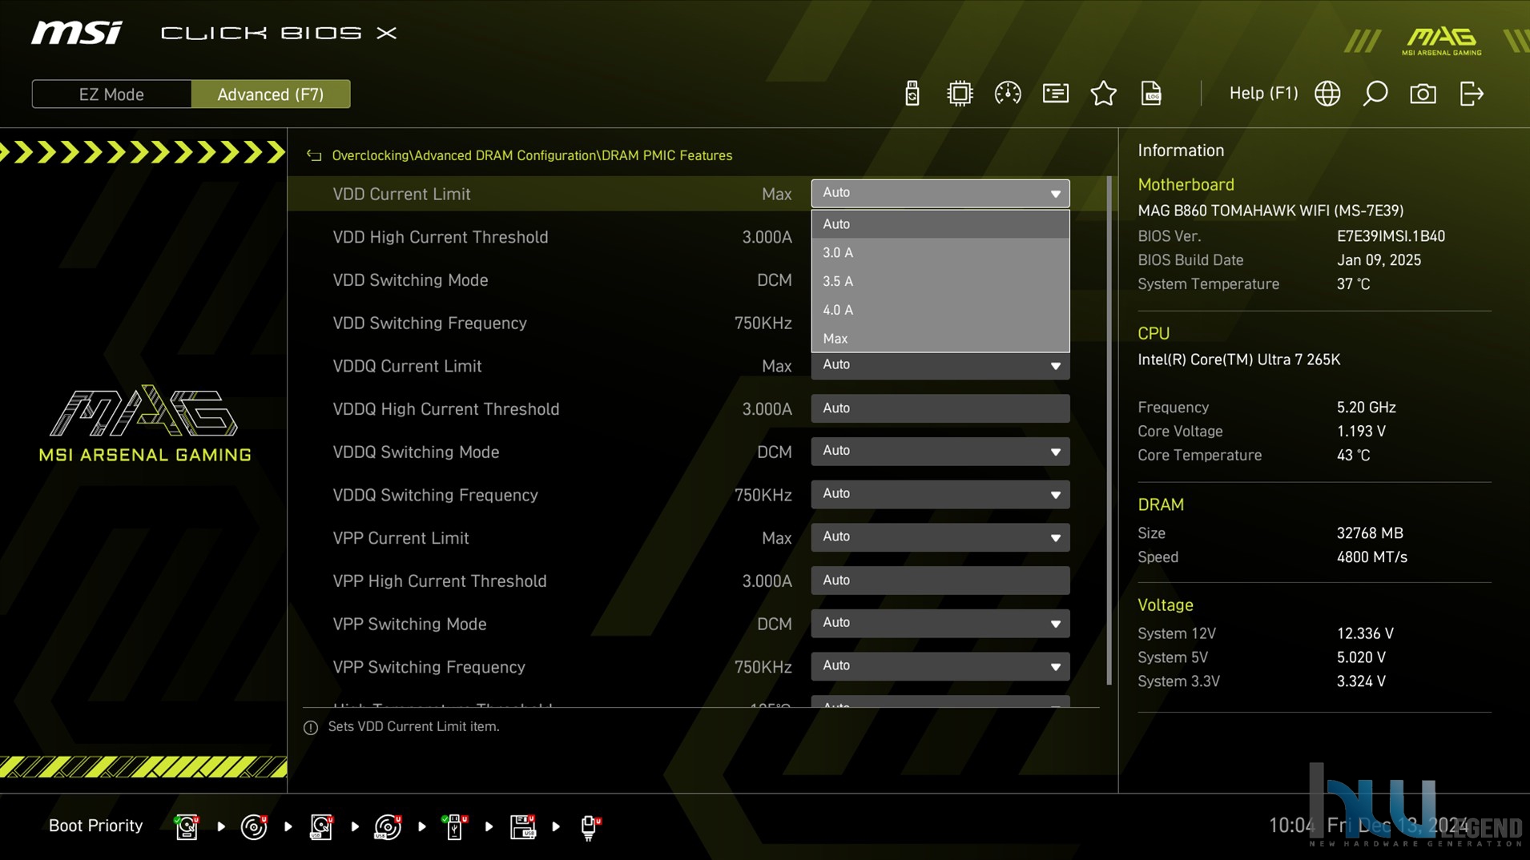The height and width of the screenshot is (860, 1530).
Task: Open the VDDQ Current Limit dropdown
Action: pos(940,366)
